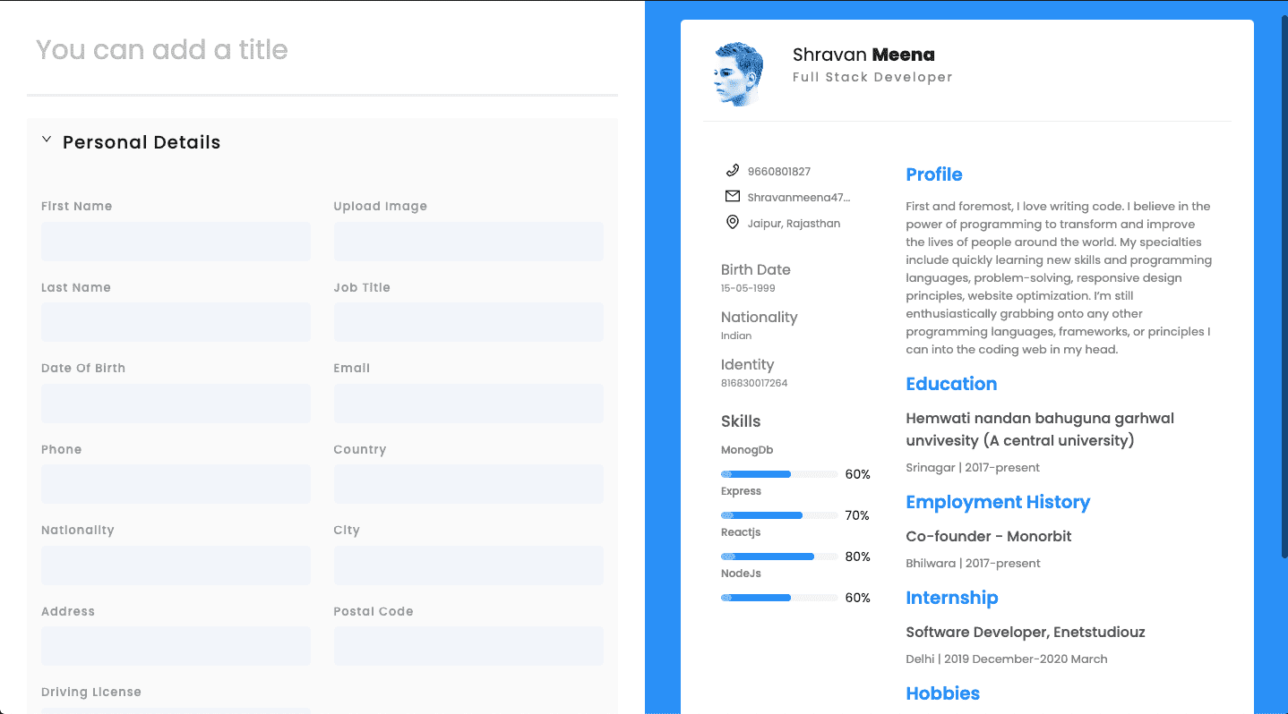
Task: Click the Date Of Birth field
Action: [x=176, y=404]
